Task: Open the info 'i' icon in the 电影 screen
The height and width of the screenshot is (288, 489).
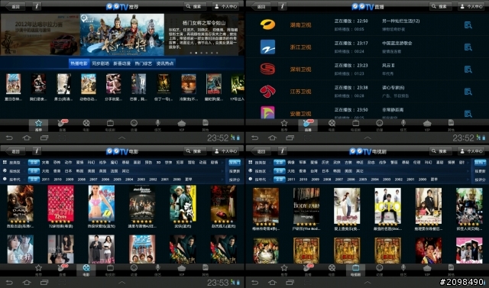Action: click(37, 151)
